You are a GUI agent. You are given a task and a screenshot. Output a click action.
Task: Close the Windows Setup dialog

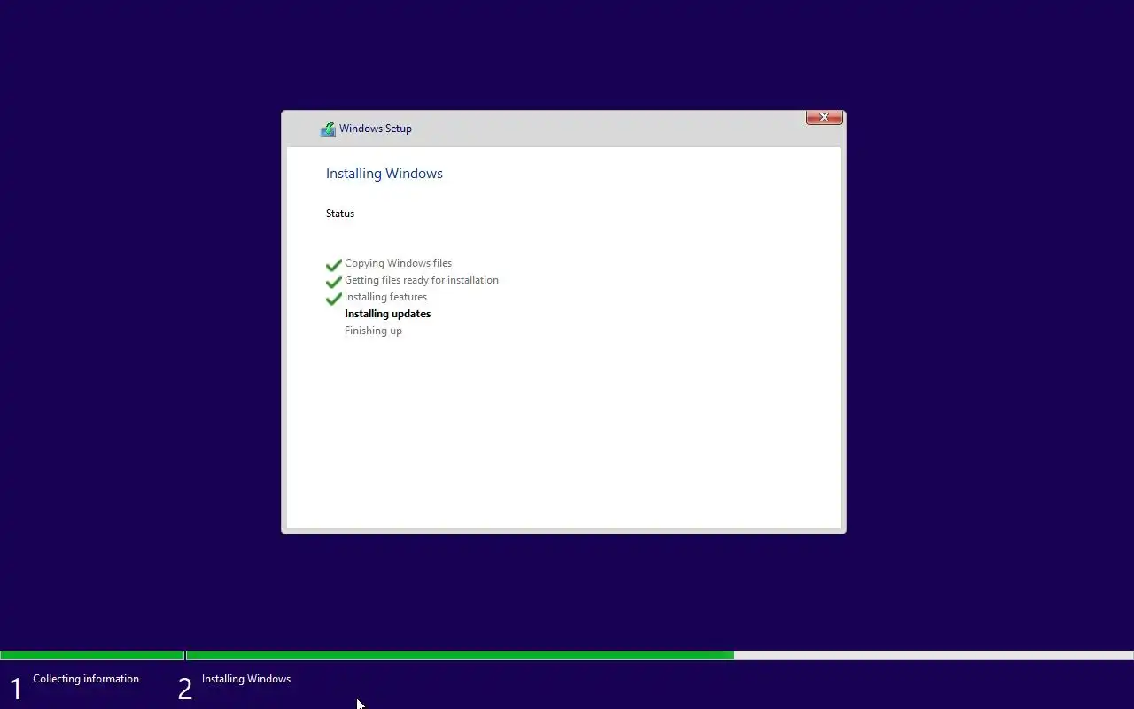coord(824,117)
